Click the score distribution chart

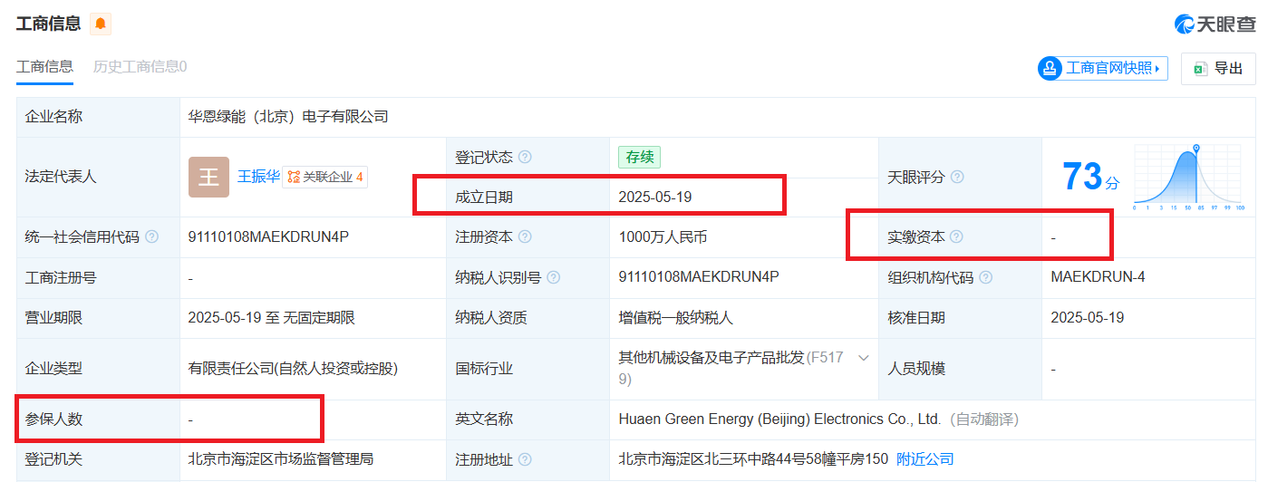click(1189, 177)
